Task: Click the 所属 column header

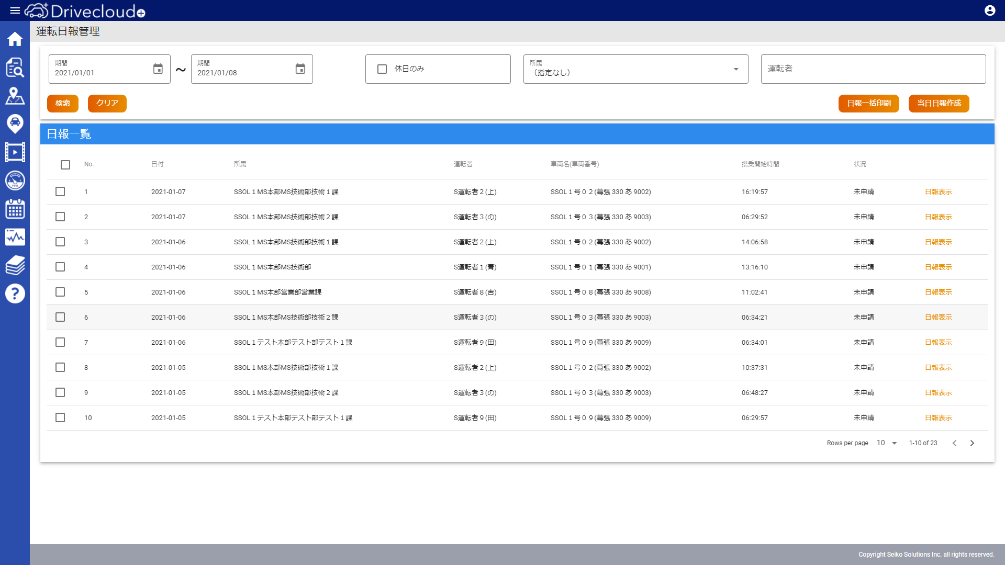Action: 240,164
